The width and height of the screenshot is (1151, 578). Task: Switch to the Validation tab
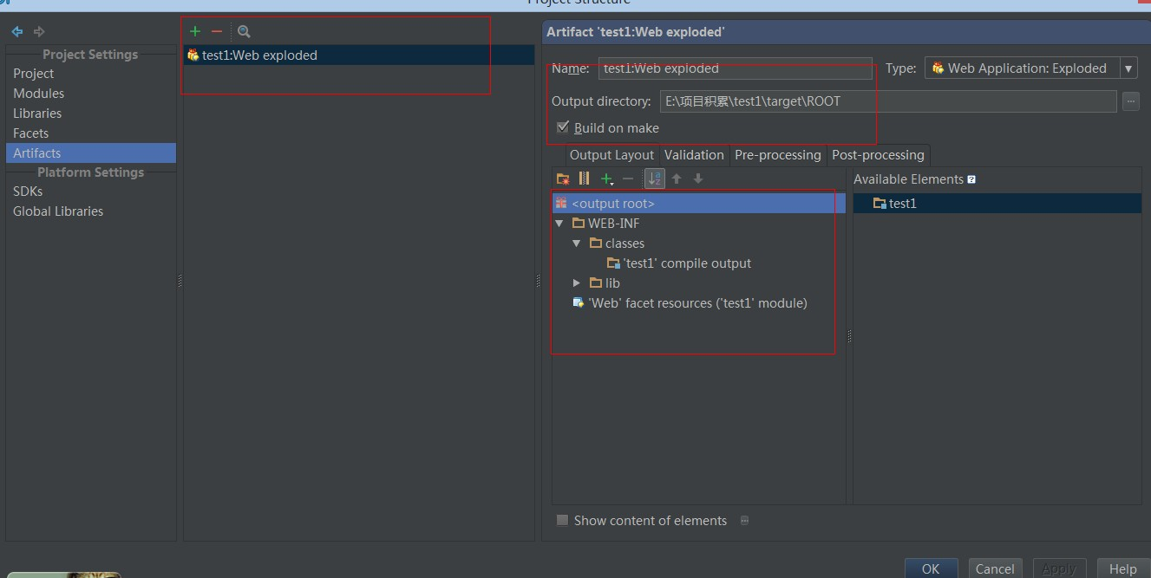pos(694,155)
